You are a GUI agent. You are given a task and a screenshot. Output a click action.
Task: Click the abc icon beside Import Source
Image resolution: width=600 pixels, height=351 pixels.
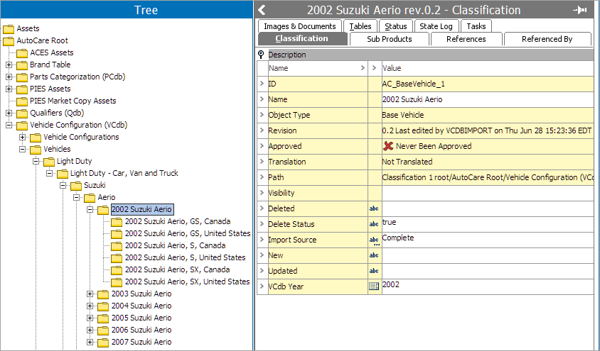[x=374, y=240]
